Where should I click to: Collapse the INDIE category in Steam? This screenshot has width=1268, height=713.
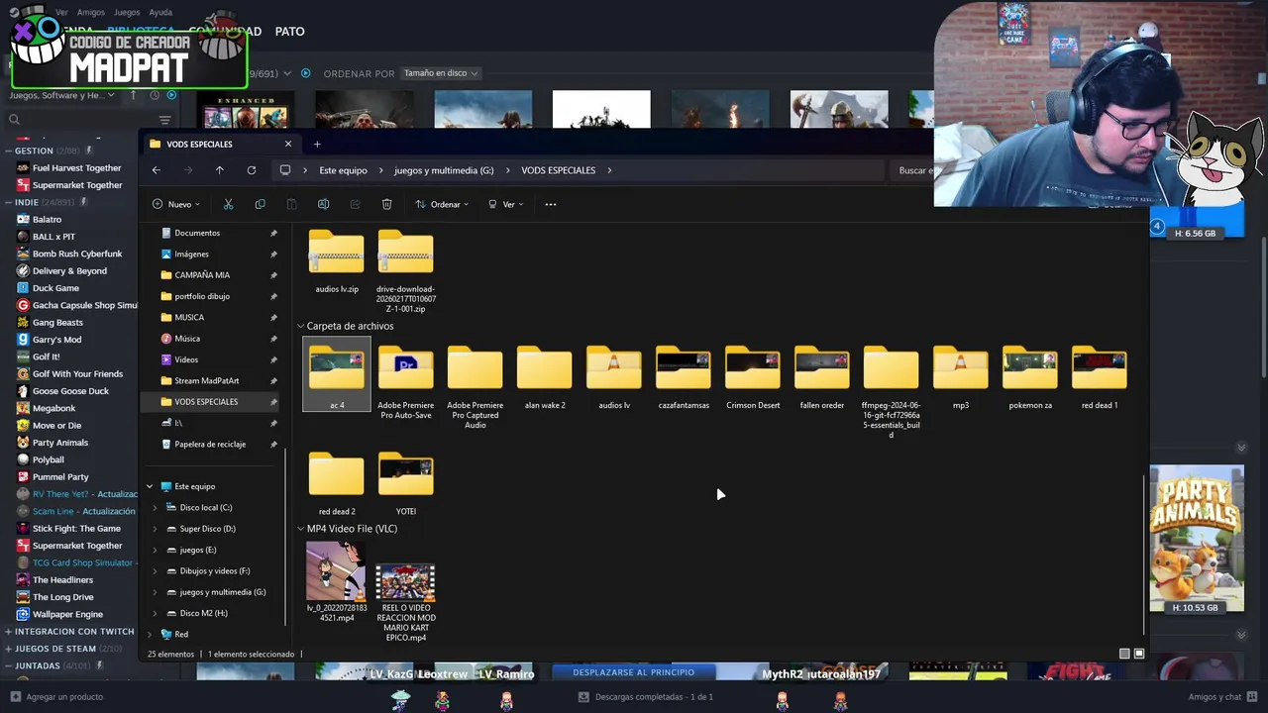click(x=8, y=202)
